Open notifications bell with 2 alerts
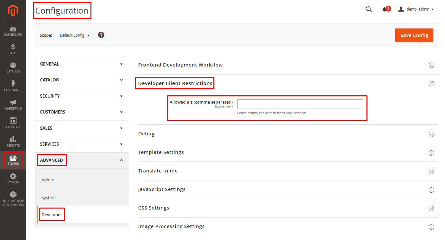 pos(386,9)
